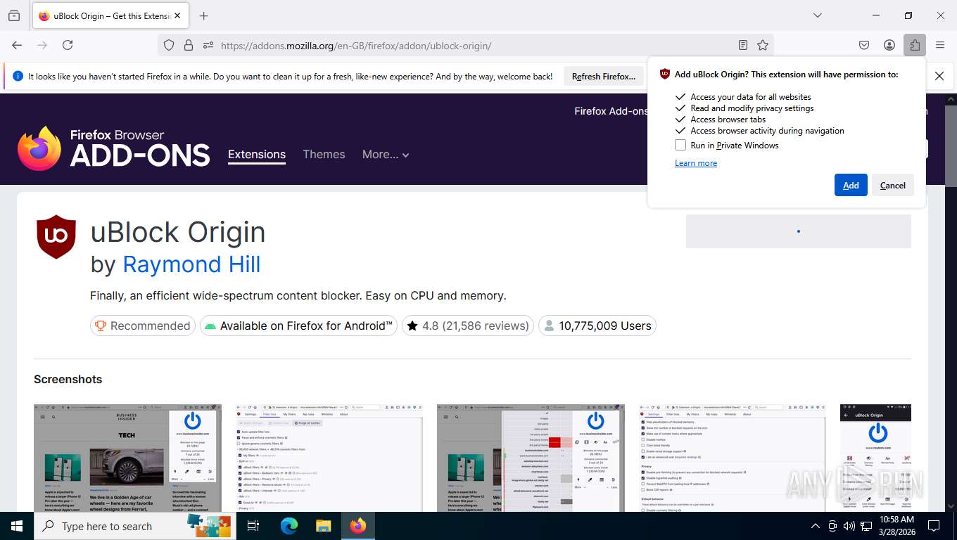Click the volume speaker tray icon

(849, 526)
